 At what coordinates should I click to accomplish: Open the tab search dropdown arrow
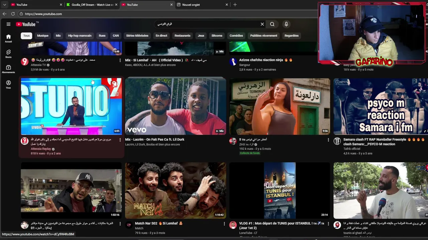[x=4, y=5]
